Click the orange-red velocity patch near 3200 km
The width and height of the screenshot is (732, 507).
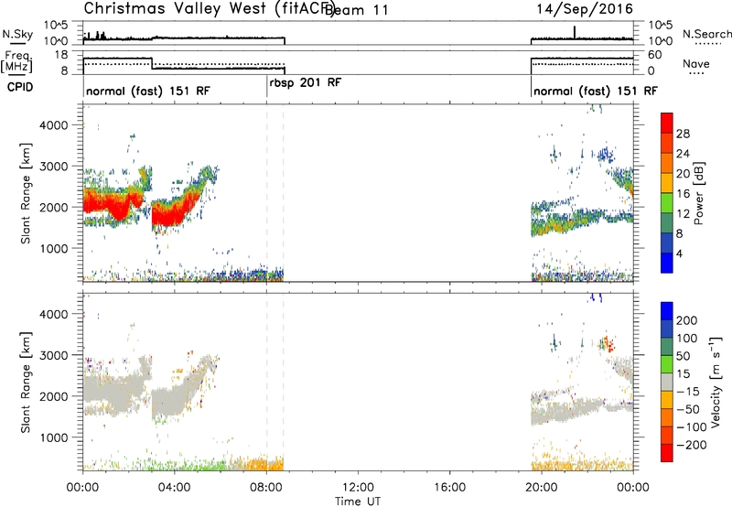coord(608,344)
